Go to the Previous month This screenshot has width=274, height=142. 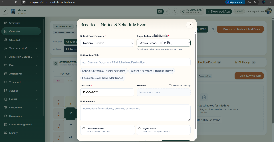(62, 74)
